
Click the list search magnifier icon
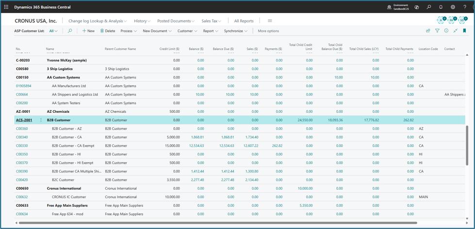pos(70,31)
